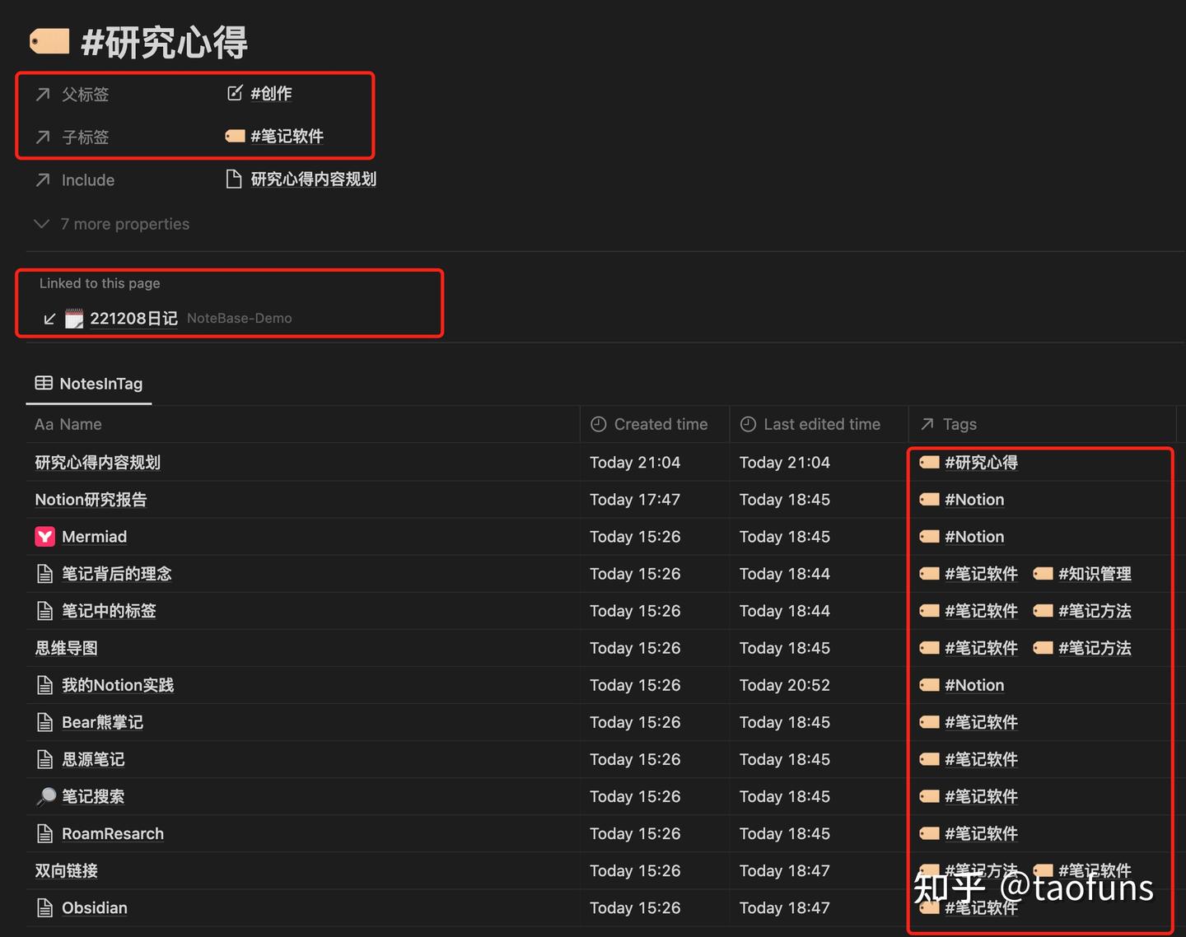The width and height of the screenshot is (1186, 937).
Task: Click the tag icon in 研究心得内容规划 row
Action: click(x=929, y=462)
